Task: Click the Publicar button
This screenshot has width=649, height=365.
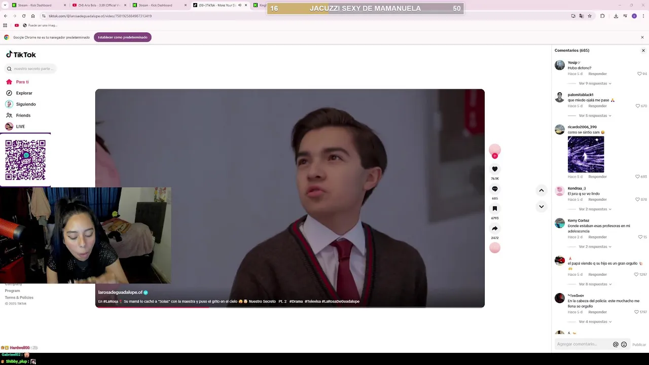Action: point(639,345)
